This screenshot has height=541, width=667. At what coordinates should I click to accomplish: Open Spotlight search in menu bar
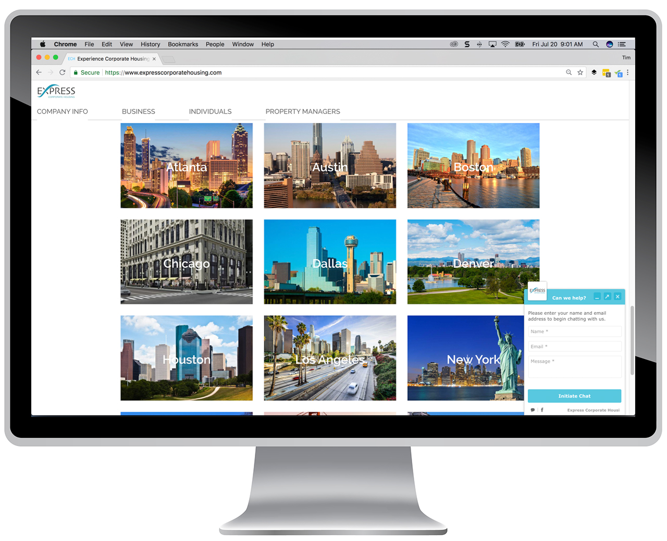(x=596, y=44)
